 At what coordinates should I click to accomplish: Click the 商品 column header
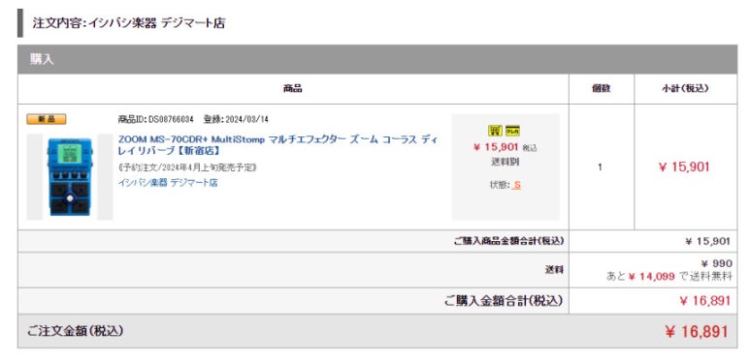[x=293, y=89]
